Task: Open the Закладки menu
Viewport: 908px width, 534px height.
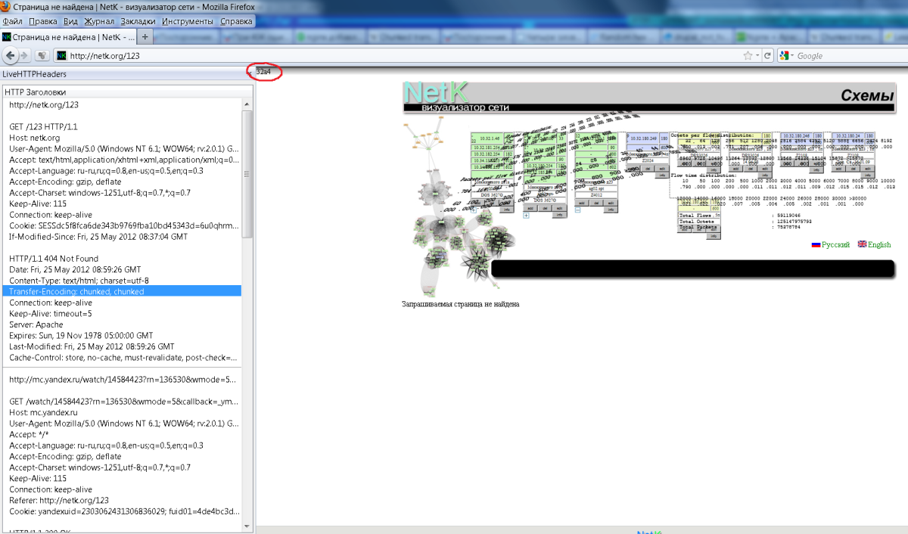Action: click(x=139, y=21)
